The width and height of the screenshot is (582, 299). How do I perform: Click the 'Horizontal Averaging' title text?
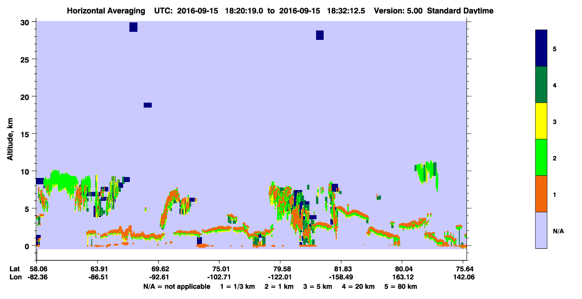[x=106, y=11]
